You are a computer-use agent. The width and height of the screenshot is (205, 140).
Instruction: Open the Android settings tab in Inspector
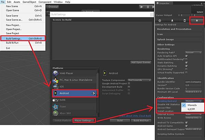197,20
